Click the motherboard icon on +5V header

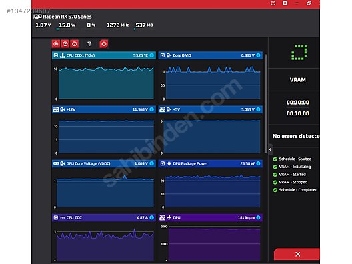(x=162, y=109)
